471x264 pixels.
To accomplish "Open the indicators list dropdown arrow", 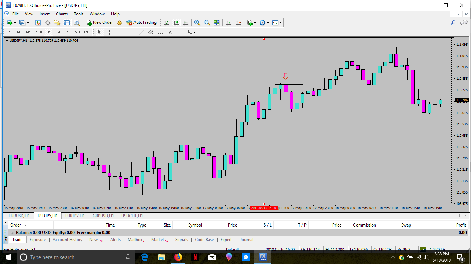I will click(x=255, y=23).
